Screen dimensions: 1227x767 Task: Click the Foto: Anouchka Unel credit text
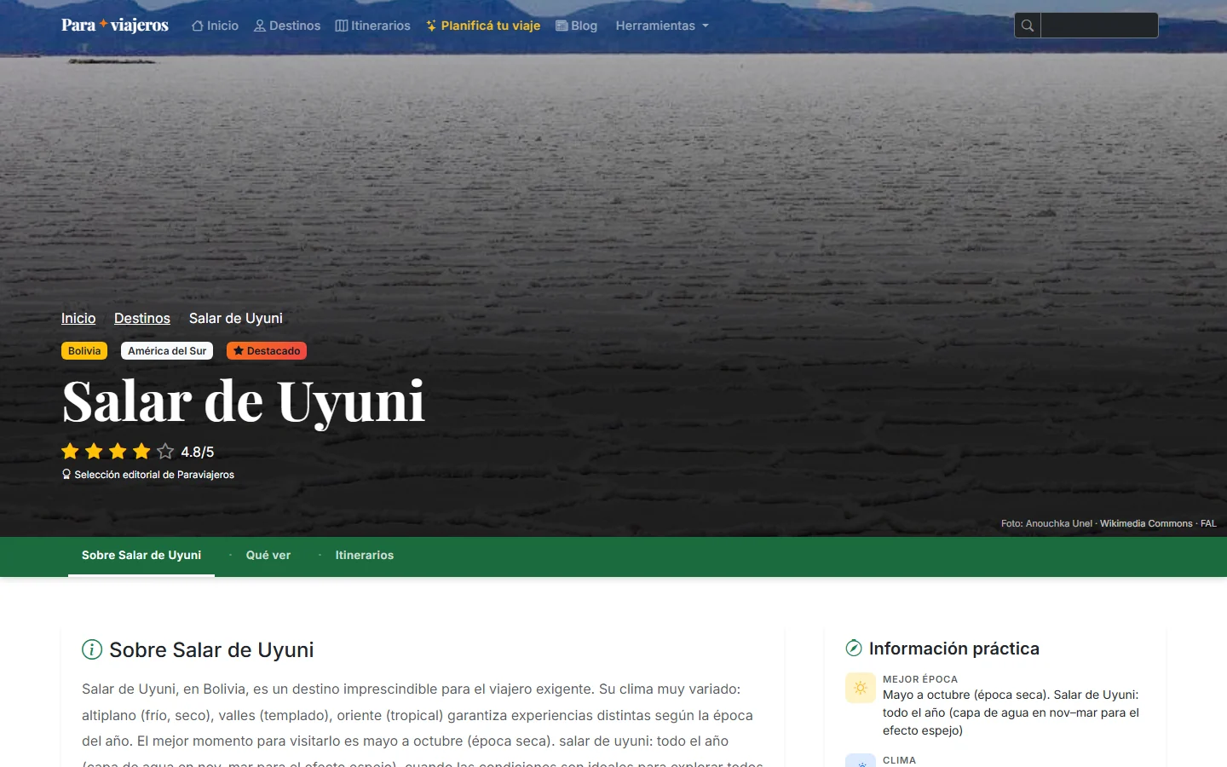(1046, 523)
